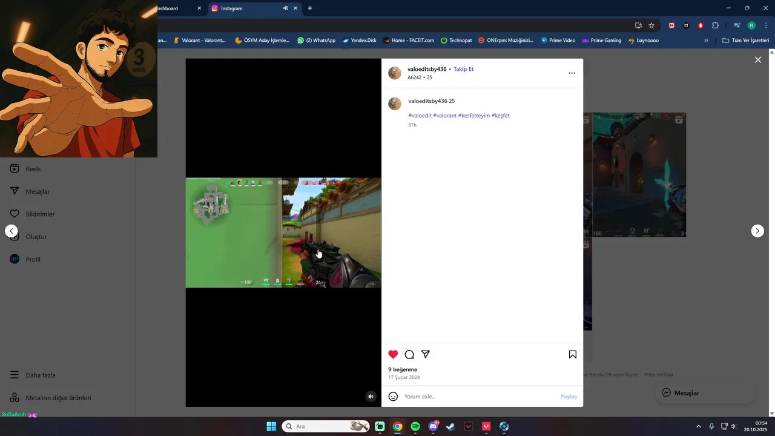Open the 'ÖSYM Aday İşlemle...' bookmark
Image resolution: width=775 pixels, height=436 pixels.
coord(262,41)
